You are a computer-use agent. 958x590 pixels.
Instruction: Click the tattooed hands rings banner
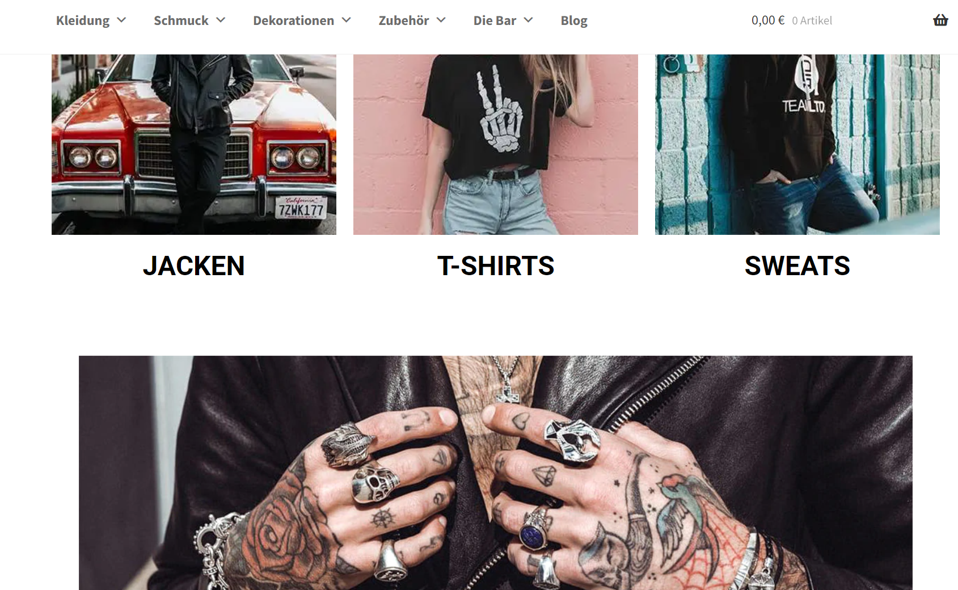[x=496, y=473]
